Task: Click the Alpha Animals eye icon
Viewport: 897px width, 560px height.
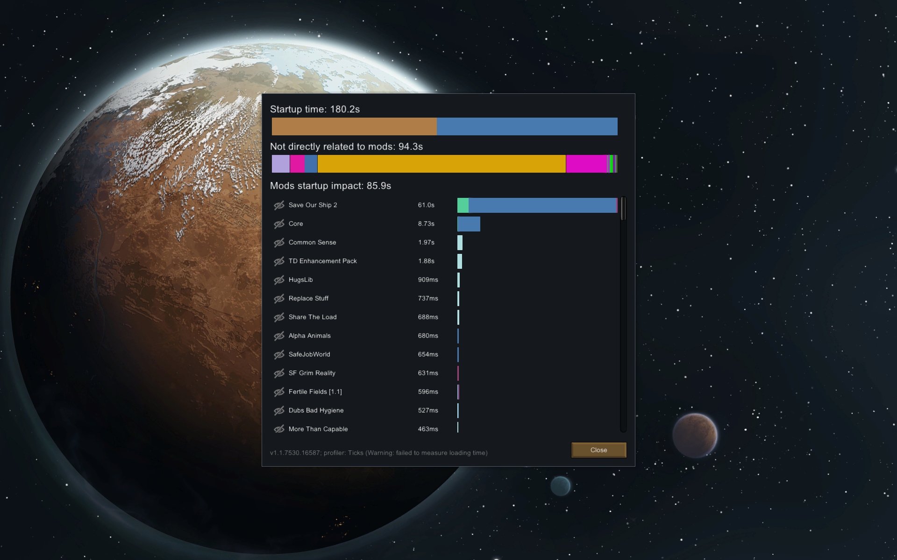Action: point(279,336)
